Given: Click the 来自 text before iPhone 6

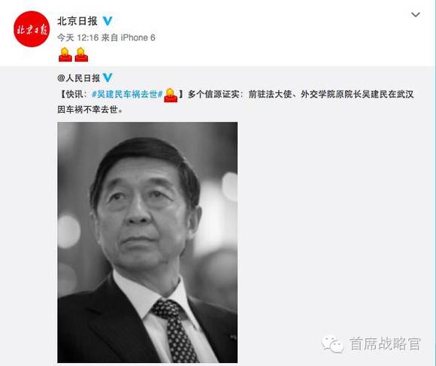Looking at the screenshot, I should [x=110, y=38].
